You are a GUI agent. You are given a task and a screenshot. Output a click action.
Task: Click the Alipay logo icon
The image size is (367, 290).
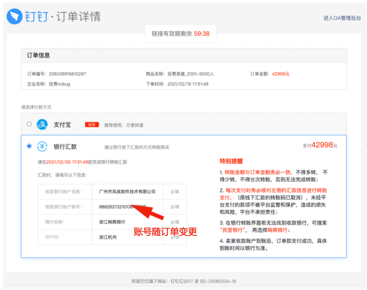pos(42,124)
